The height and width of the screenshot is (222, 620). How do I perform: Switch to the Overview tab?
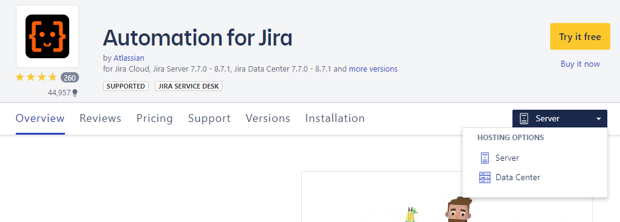click(40, 118)
